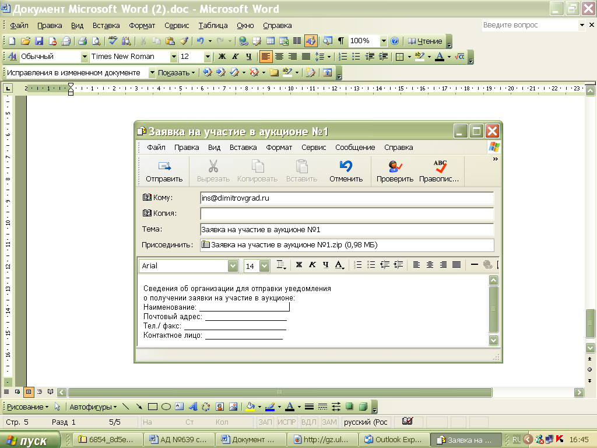
Task: Click the Кому recipient input field
Action: (x=346, y=198)
